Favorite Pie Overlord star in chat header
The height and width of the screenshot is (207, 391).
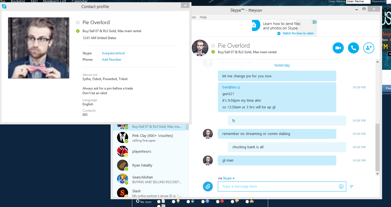pos(213,45)
